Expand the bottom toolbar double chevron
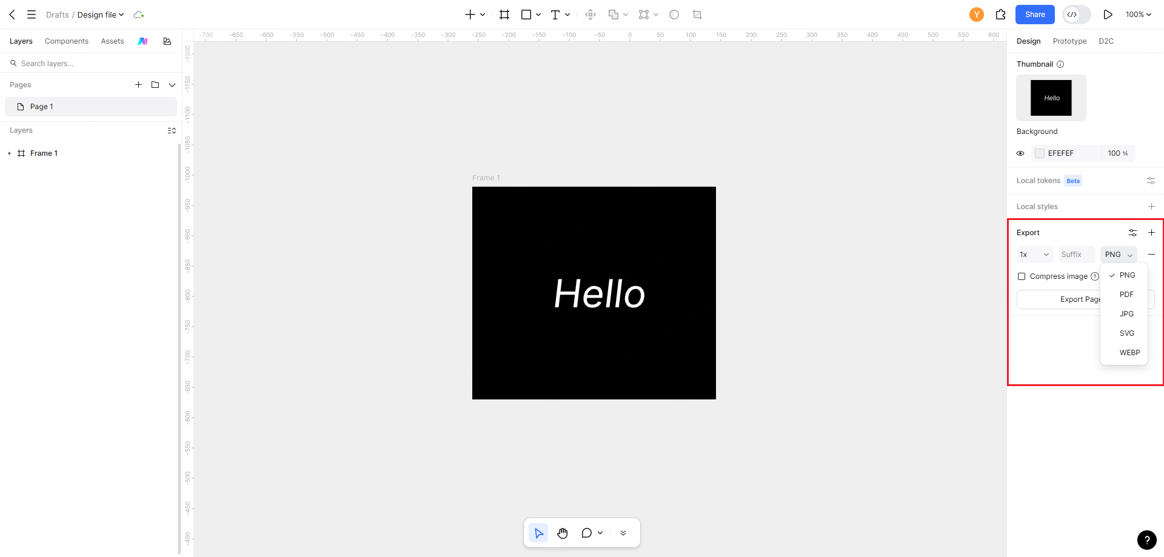Viewport: 1164px width, 557px height. [x=623, y=533]
